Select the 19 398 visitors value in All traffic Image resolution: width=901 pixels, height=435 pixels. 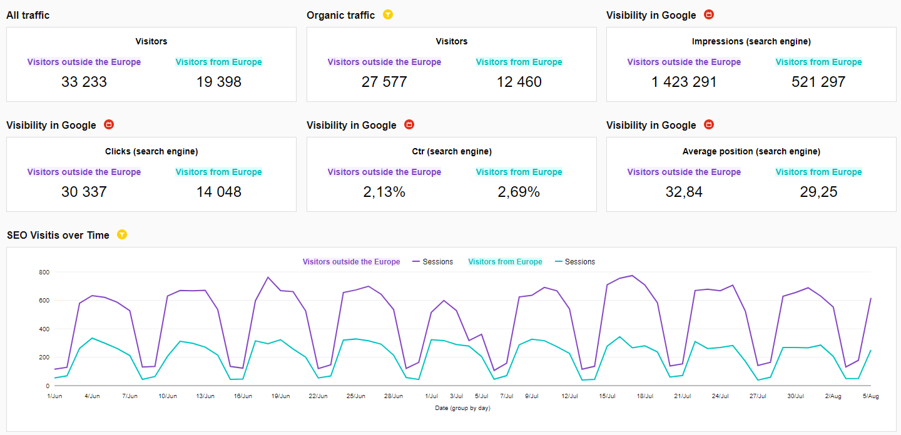(x=219, y=82)
